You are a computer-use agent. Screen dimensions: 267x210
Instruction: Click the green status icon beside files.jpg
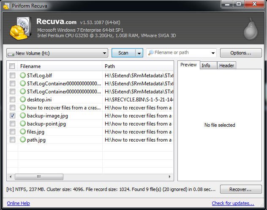pos(23,131)
